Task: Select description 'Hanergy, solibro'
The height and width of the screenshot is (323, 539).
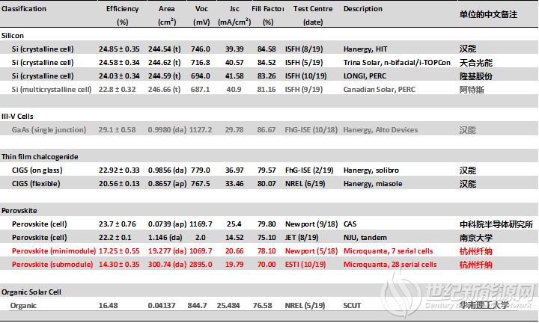Action: pos(371,170)
